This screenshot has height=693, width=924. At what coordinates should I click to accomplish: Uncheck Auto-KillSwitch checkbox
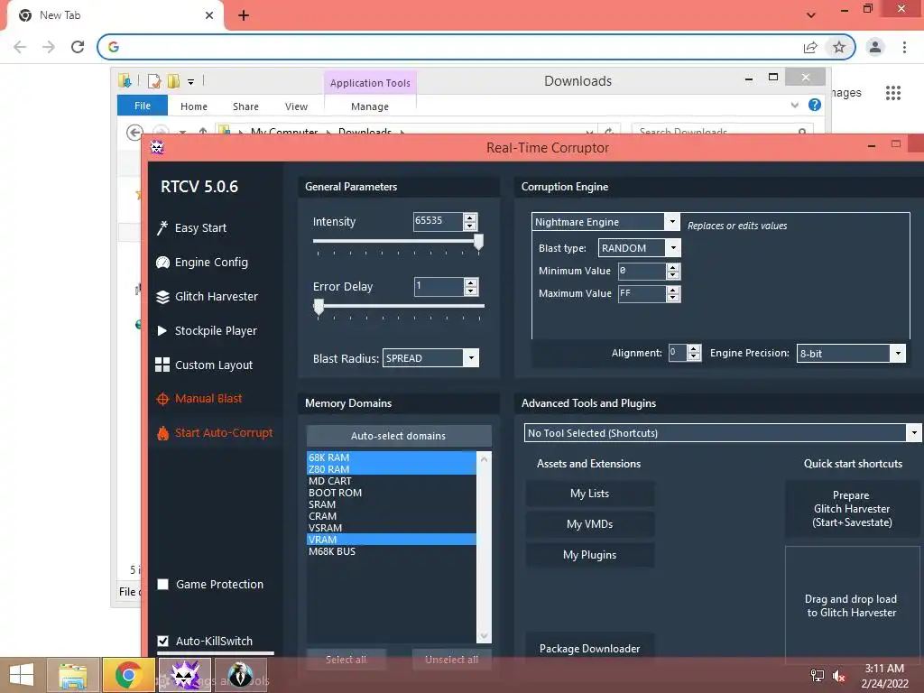(163, 641)
